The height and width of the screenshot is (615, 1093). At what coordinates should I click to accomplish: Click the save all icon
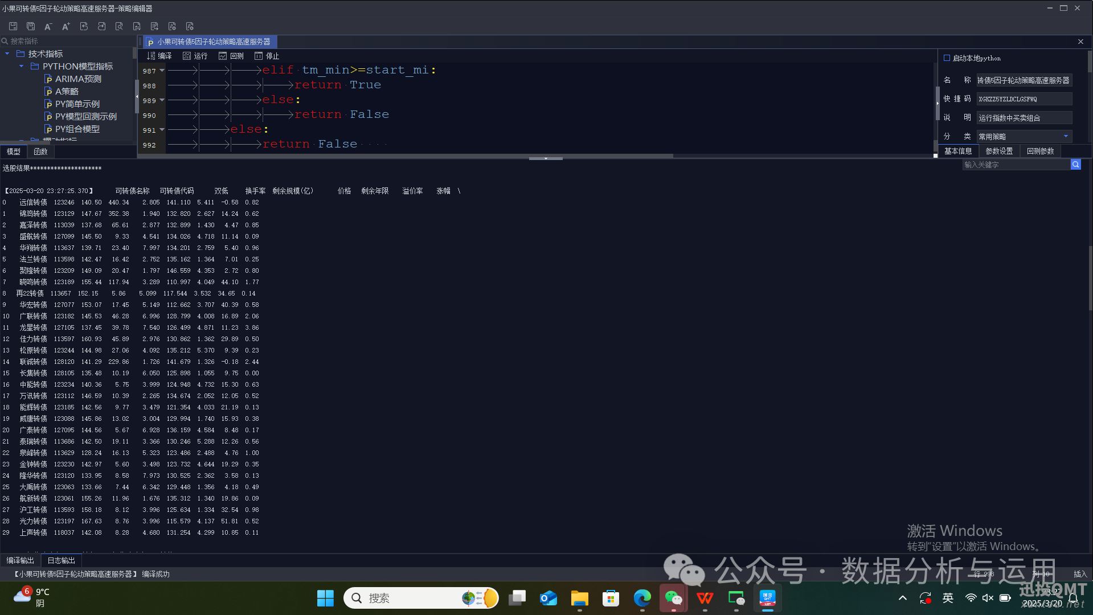31,26
